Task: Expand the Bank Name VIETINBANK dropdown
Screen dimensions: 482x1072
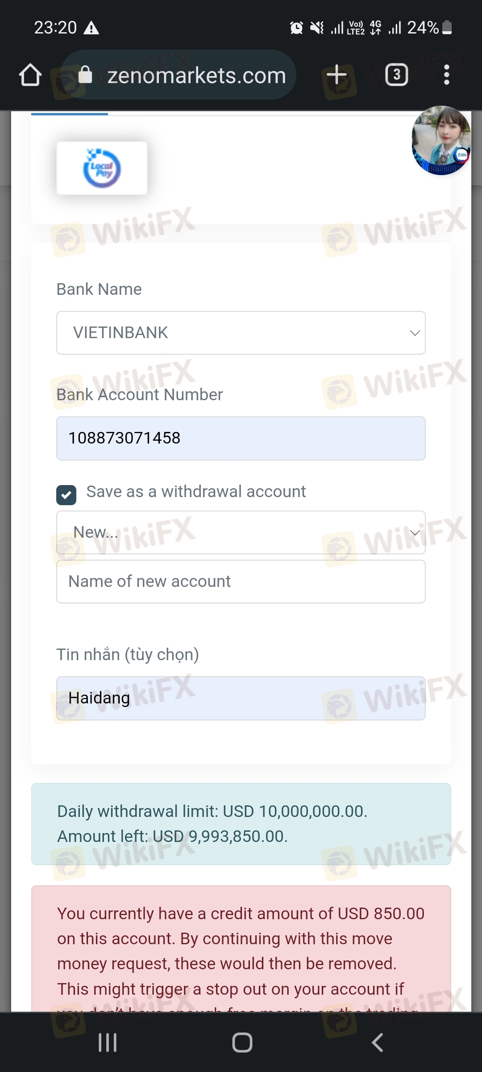Action: click(241, 333)
